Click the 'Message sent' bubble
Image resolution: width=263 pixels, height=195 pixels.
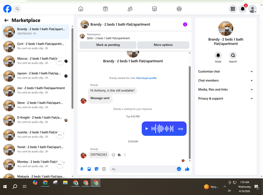(100, 99)
